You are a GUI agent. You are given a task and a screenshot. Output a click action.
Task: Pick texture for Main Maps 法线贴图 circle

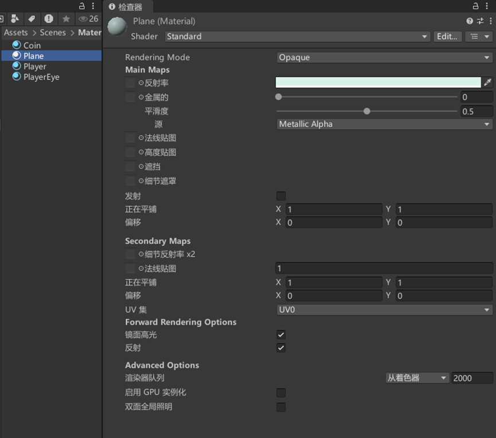(x=141, y=137)
